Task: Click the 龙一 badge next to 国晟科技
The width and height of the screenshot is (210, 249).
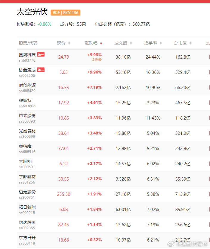Action: coord(41,54)
